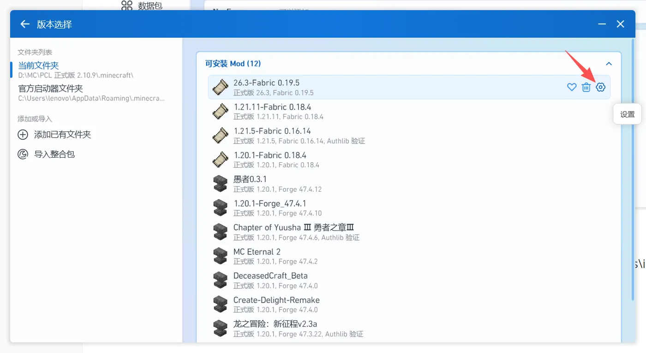Close the 版本选择 window

coord(620,24)
